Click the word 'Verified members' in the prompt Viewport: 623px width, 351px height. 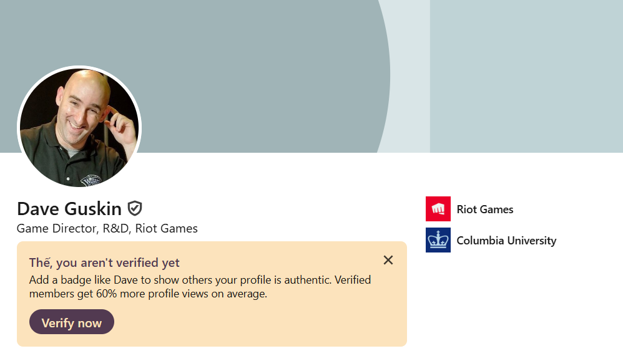pos(353,280)
